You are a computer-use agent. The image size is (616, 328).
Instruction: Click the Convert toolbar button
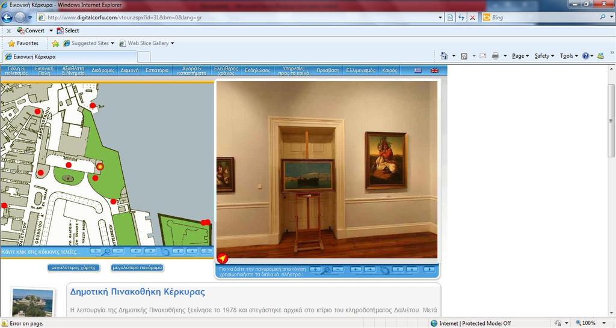click(x=31, y=31)
